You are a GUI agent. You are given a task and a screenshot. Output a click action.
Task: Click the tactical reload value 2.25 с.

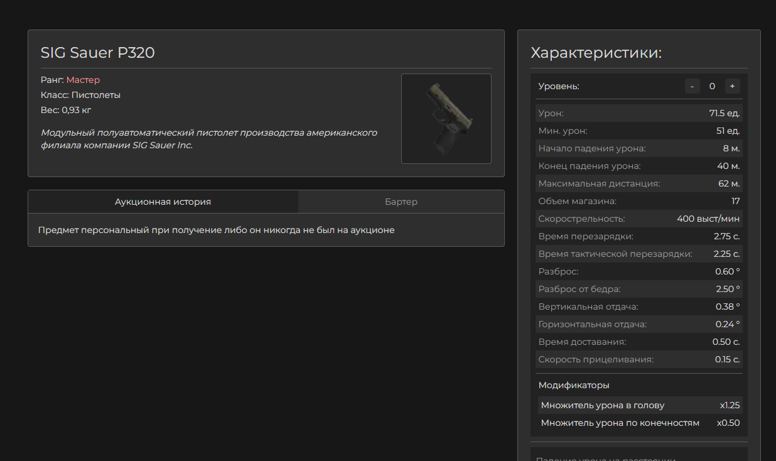point(727,254)
